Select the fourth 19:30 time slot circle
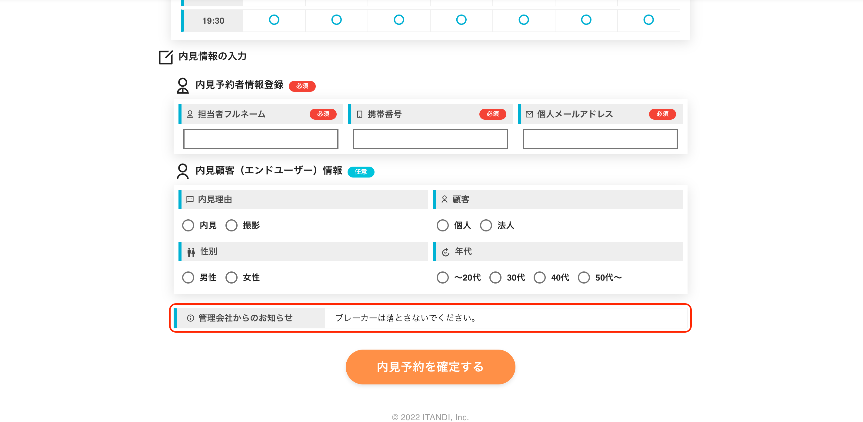Image resolution: width=863 pixels, height=422 pixels. pyautogui.click(x=461, y=20)
